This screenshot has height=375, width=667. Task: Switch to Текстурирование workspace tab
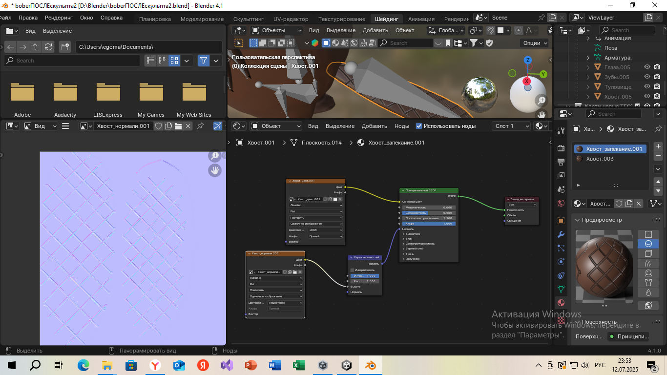point(342,19)
